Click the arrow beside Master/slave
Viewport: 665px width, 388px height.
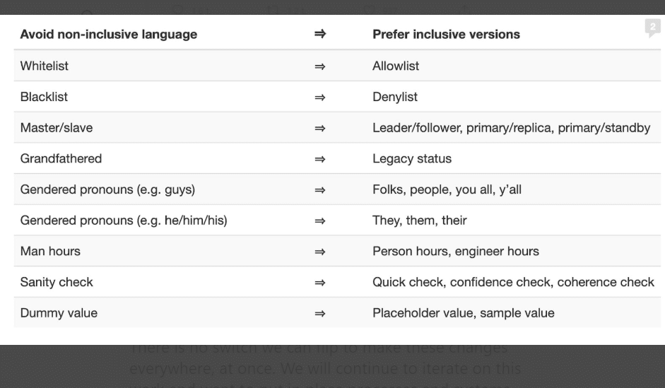(319, 128)
